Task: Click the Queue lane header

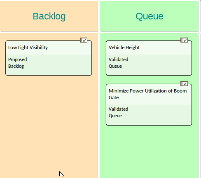Action: 149,16
